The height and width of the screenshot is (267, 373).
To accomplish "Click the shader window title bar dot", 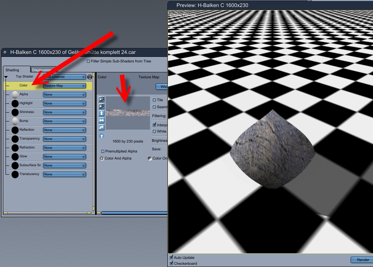I will pyautogui.click(x=5, y=52).
